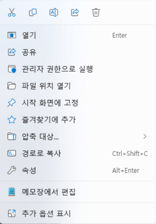The width and height of the screenshot is (156, 224).
Task: Click the Copy icon in top row
Action: click(33, 13)
